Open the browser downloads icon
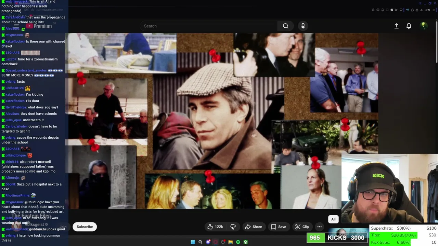This screenshot has width=438, height=246. coord(422,10)
